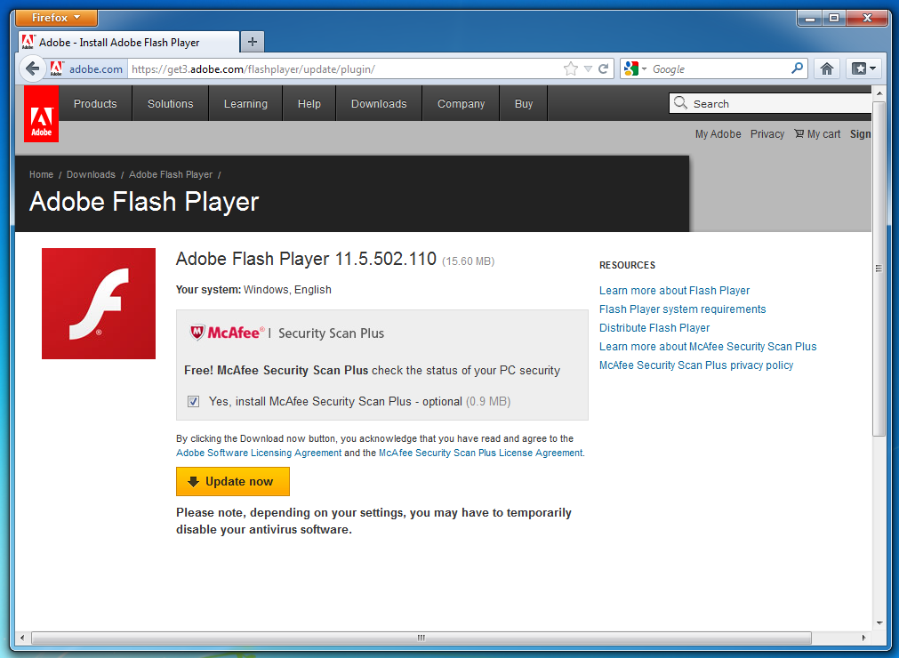Click the magnifier icon in Adobe search box
This screenshot has width=899, height=658.
(680, 102)
